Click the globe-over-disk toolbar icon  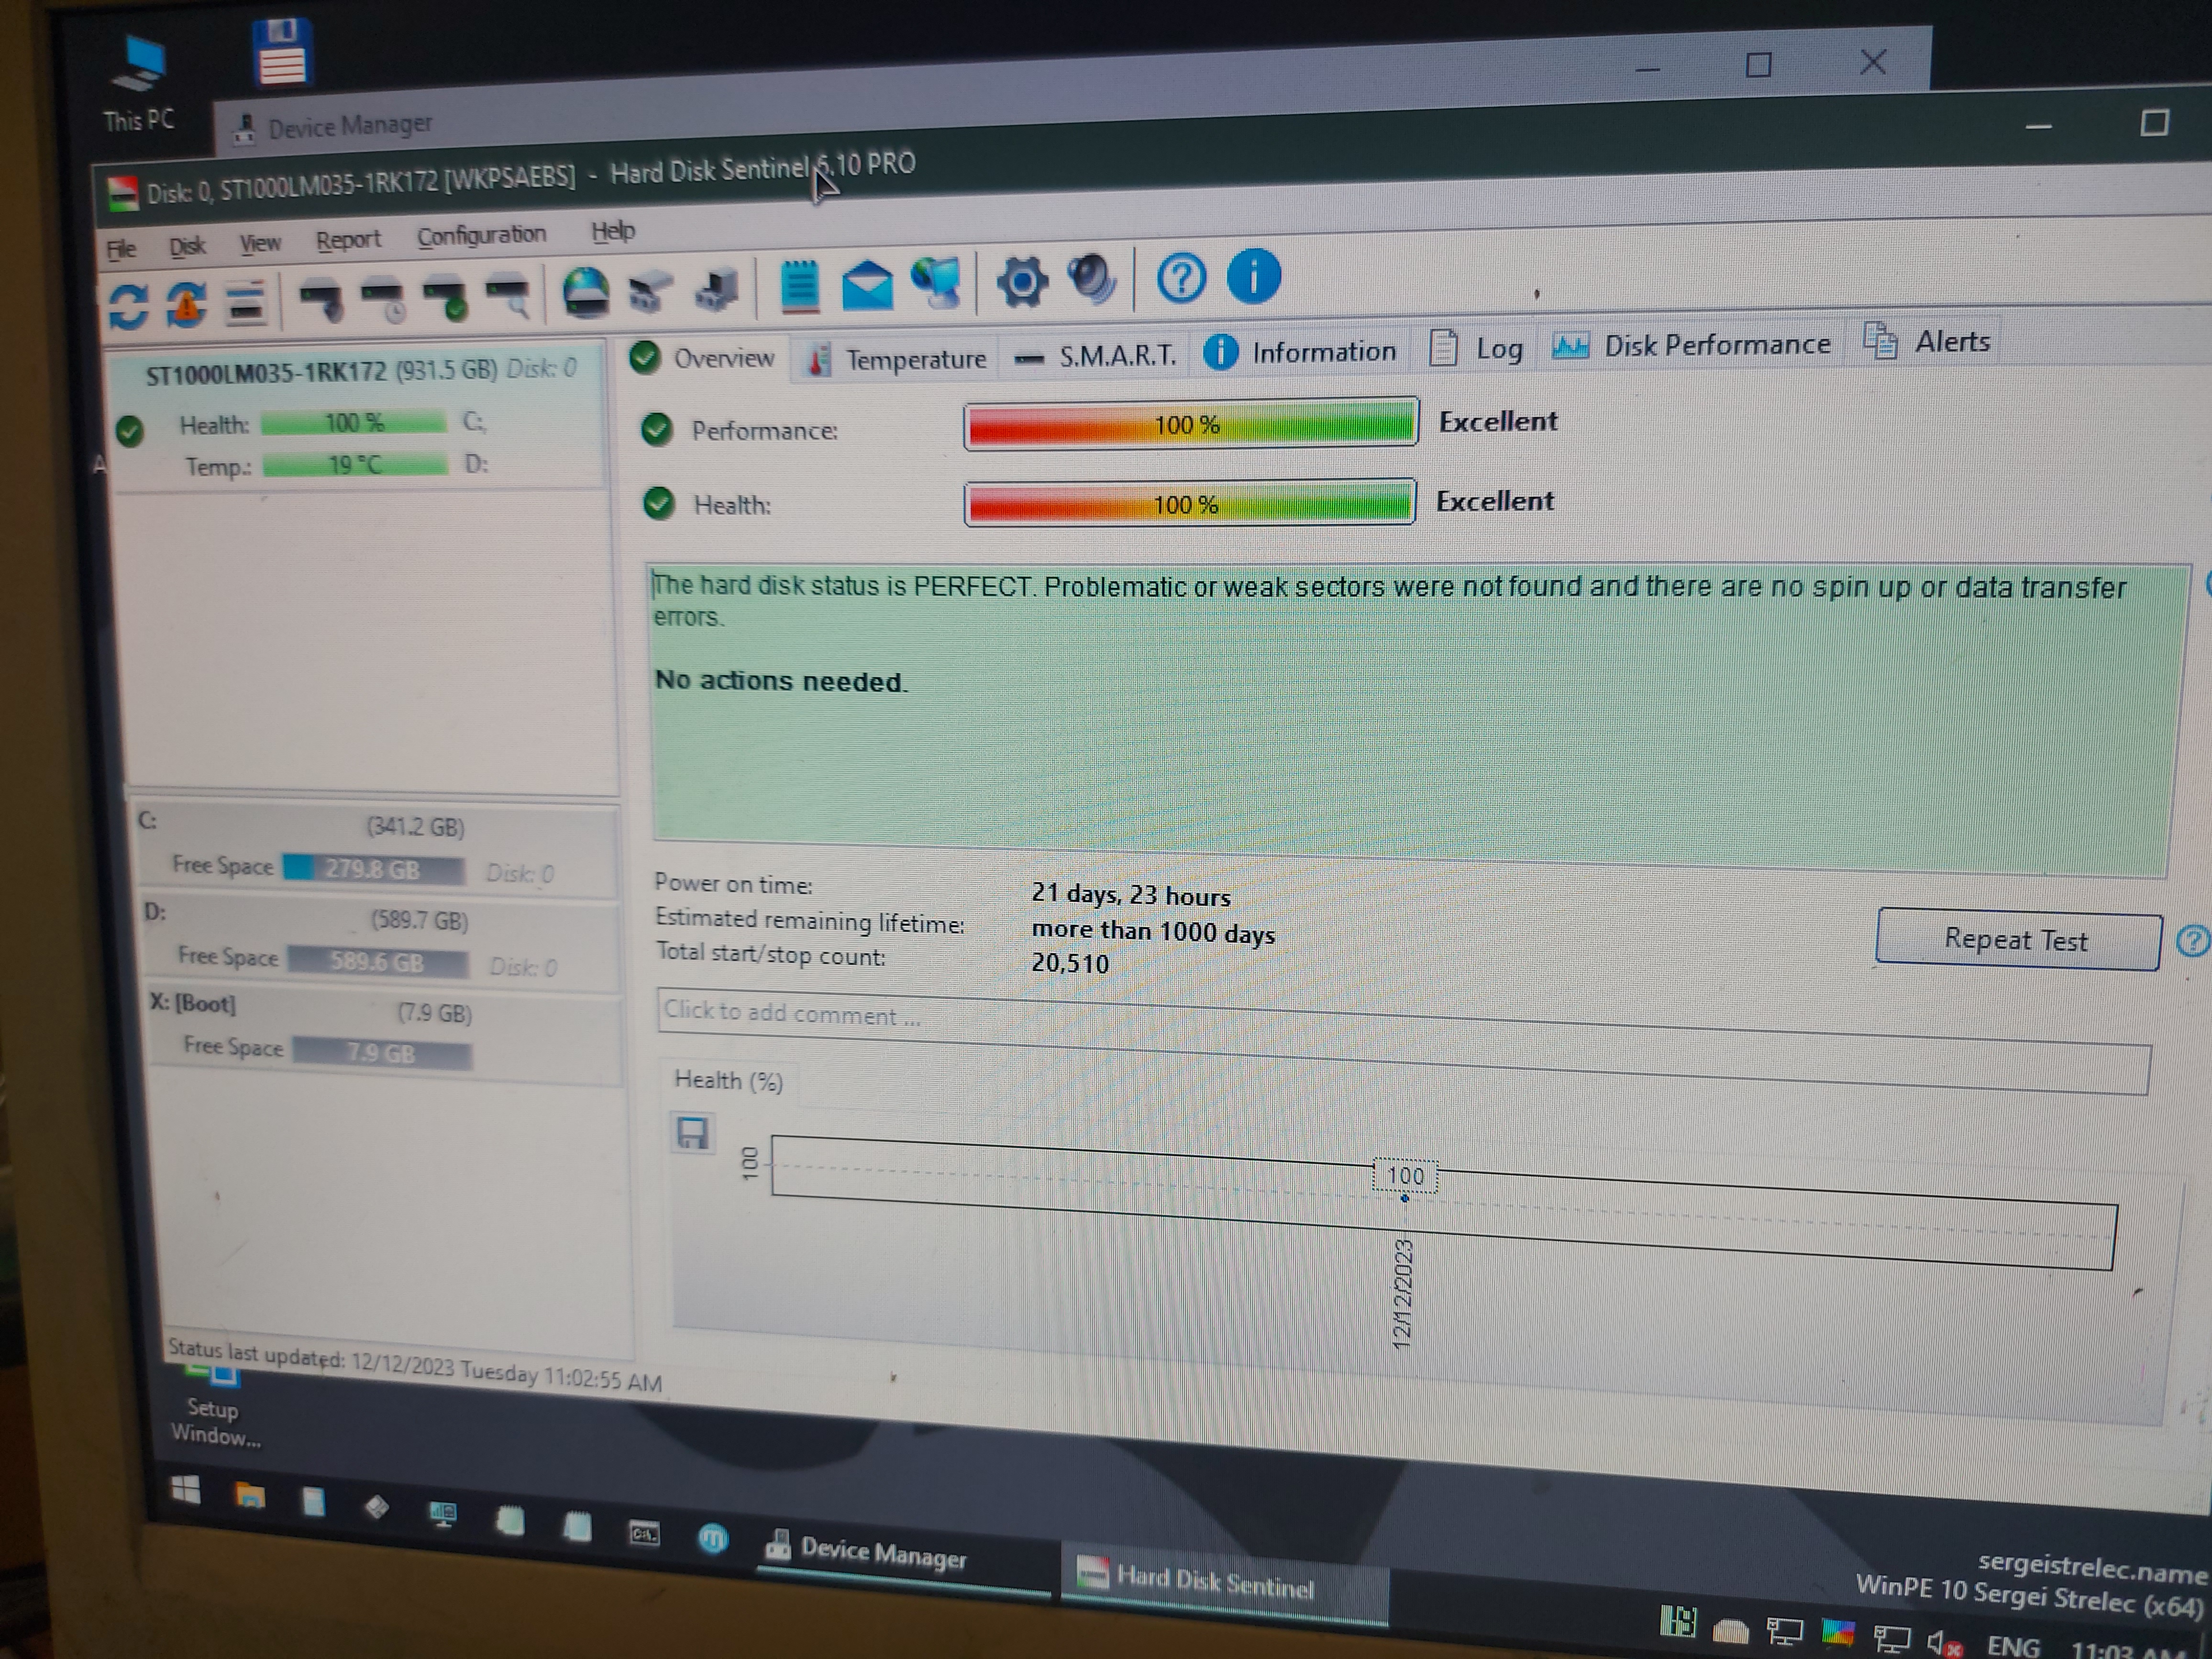click(x=586, y=292)
